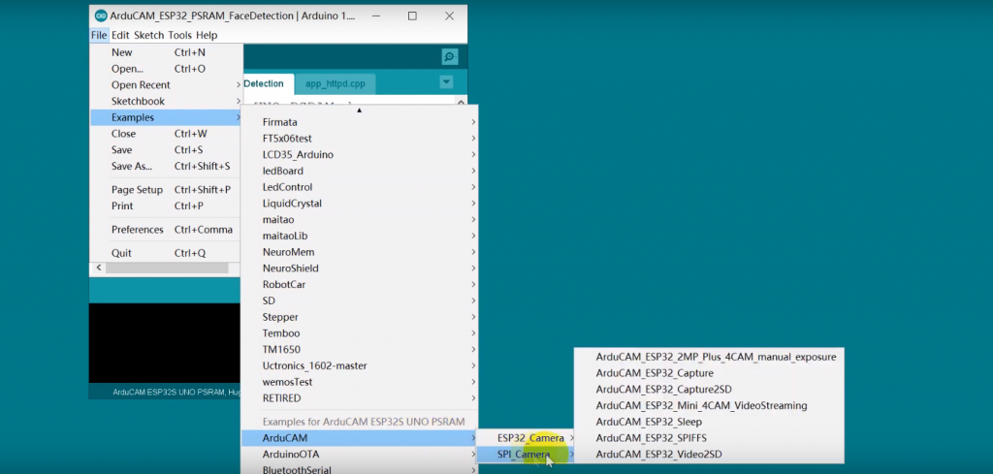993x474 pixels.
Task: Open the Edit menu
Action: click(x=120, y=36)
